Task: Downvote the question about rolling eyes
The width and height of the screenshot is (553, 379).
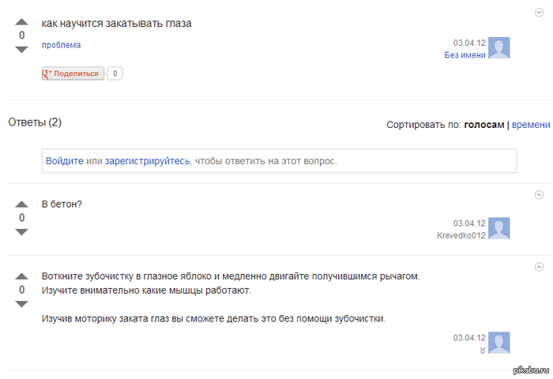Action: pos(22,49)
